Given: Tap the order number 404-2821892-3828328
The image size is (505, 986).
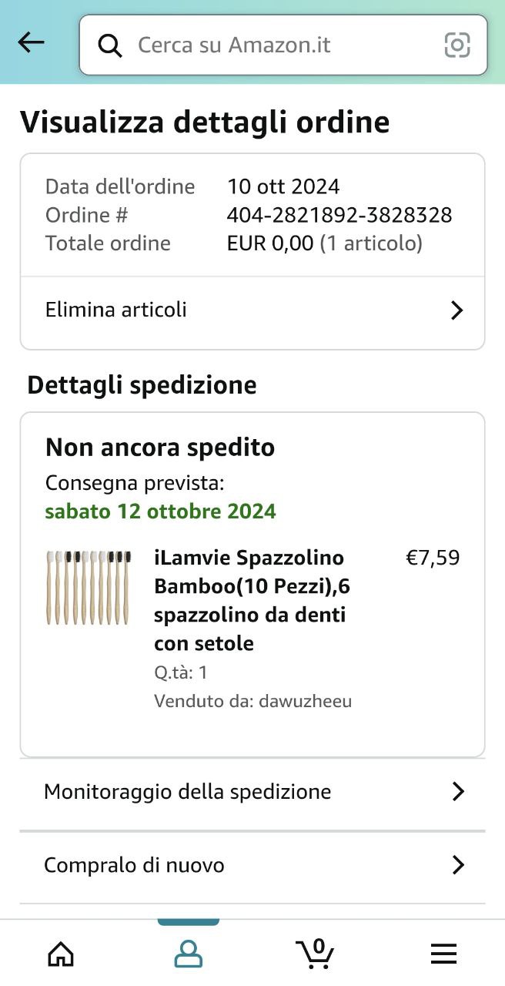Looking at the screenshot, I should pos(339,215).
